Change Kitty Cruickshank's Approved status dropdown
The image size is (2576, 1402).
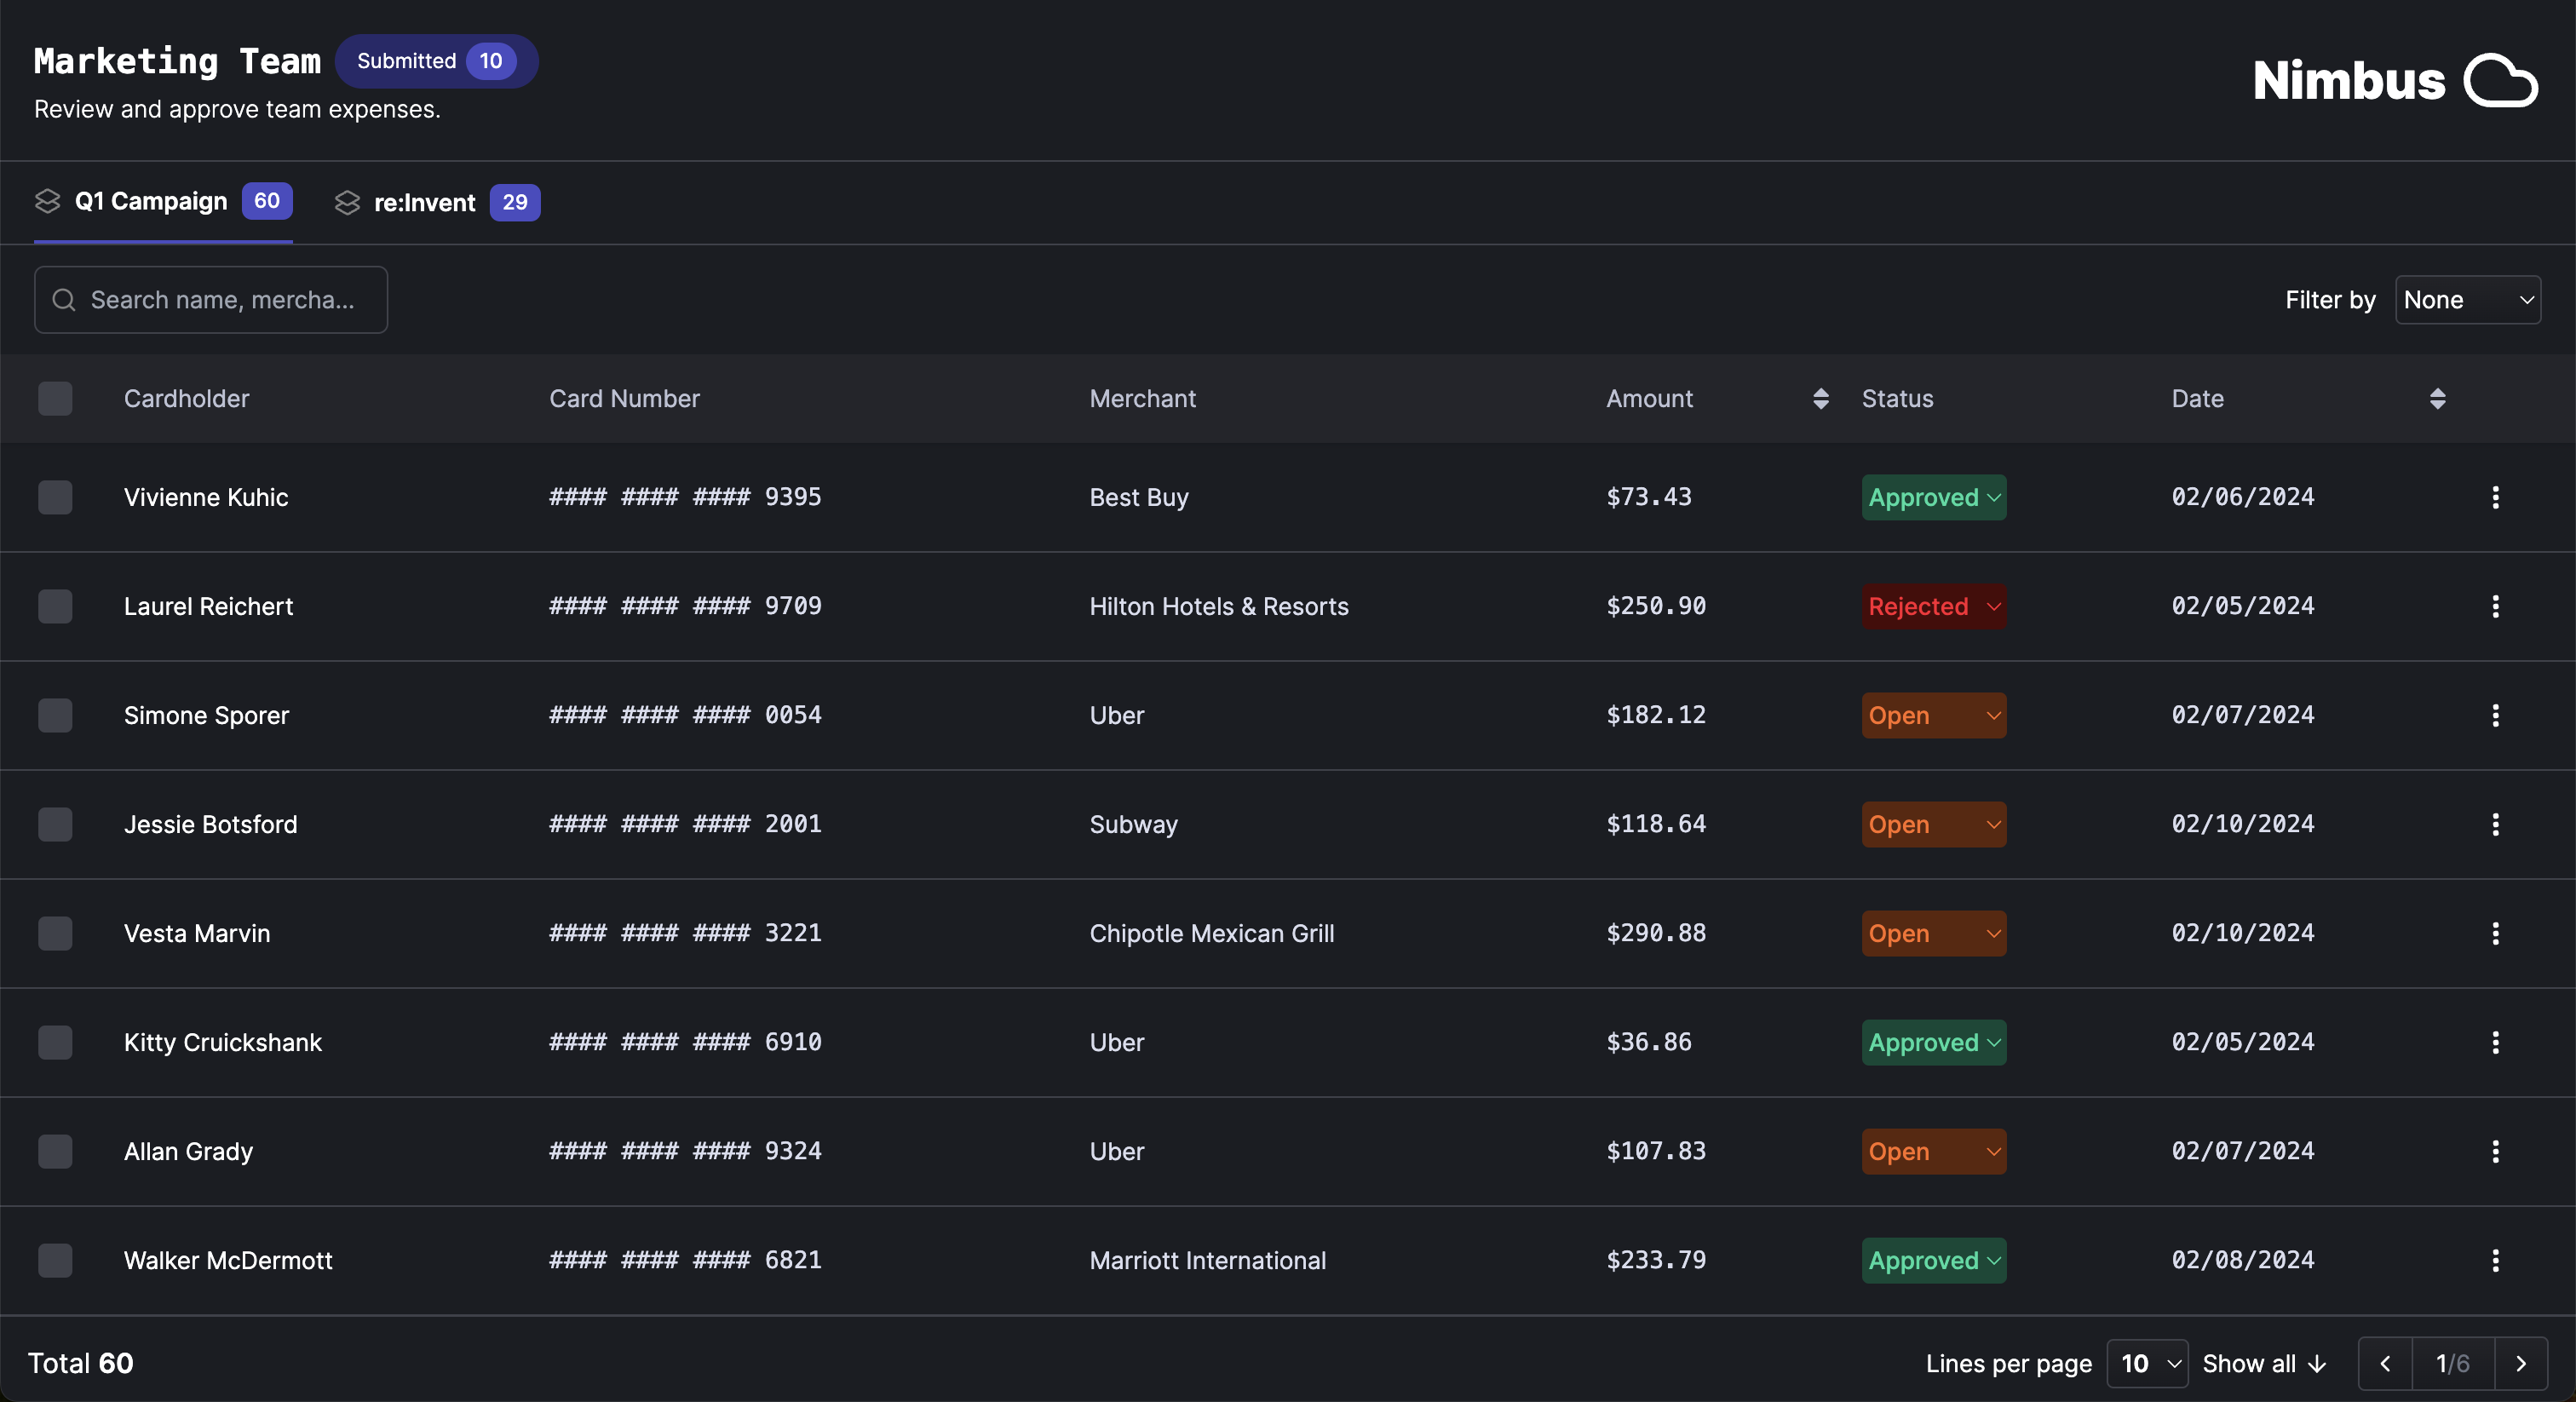1933,1042
